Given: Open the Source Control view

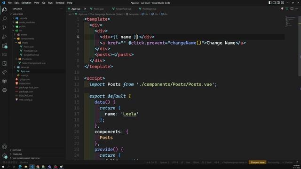Looking at the screenshot, I should point(4,28).
